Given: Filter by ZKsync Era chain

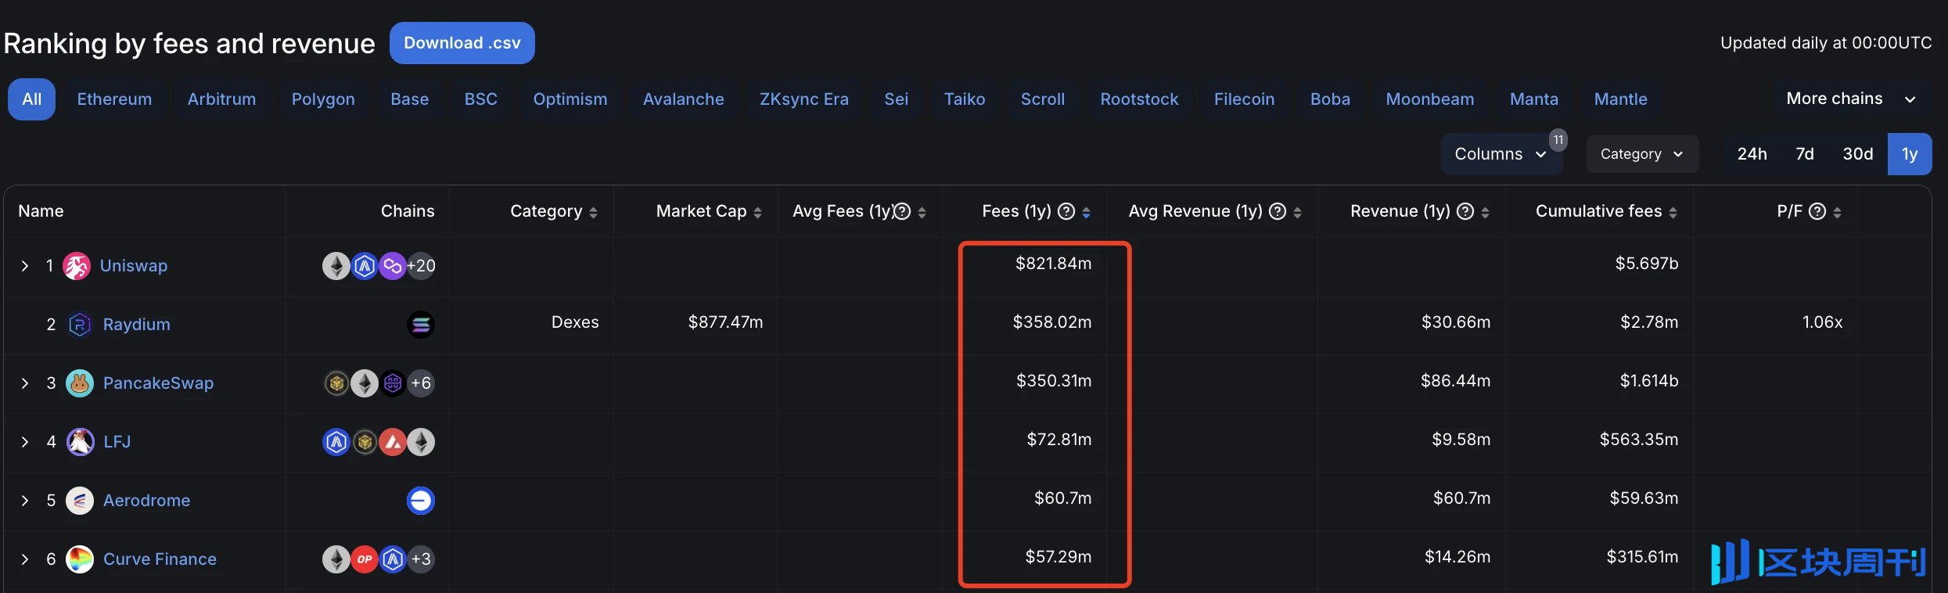Looking at the screenshot, I should click(804, 99).
